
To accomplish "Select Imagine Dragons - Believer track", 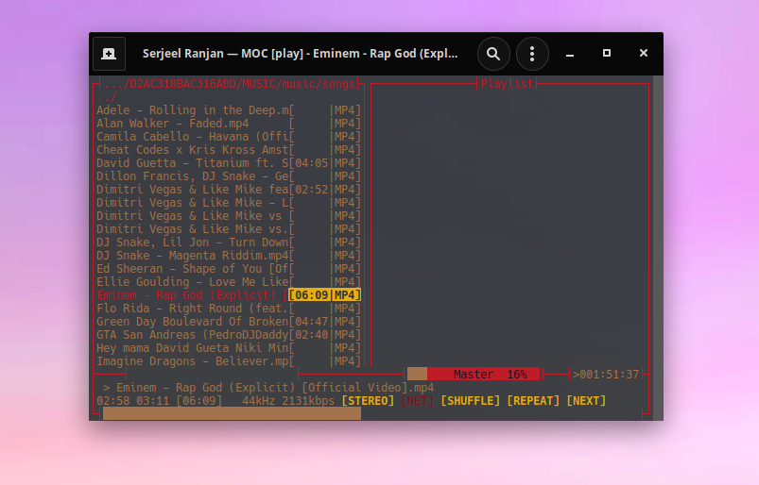I will click(229, 361).
